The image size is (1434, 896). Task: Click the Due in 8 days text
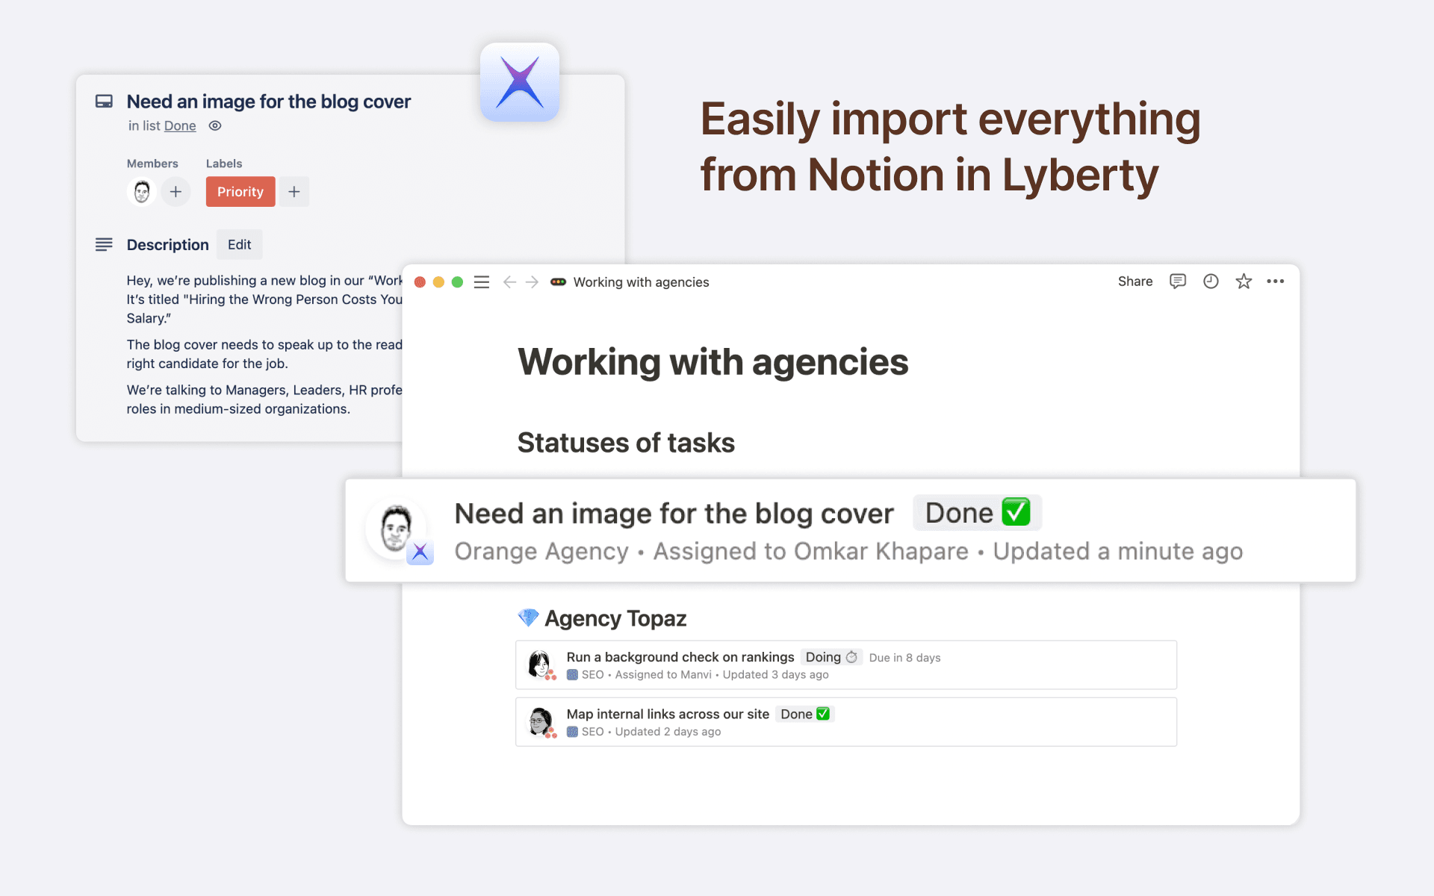click(904, 658)
